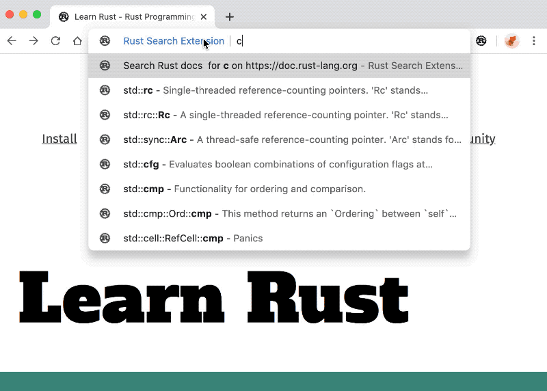Viewport: 547px width, 391px height.
Task: Click the Rust icon in the omnibox
Action: [x=105, y=41]
